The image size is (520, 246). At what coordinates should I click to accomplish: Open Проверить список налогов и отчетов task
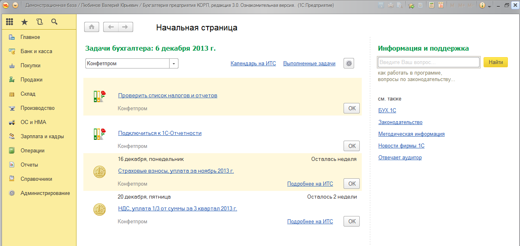tap(168, 96)
